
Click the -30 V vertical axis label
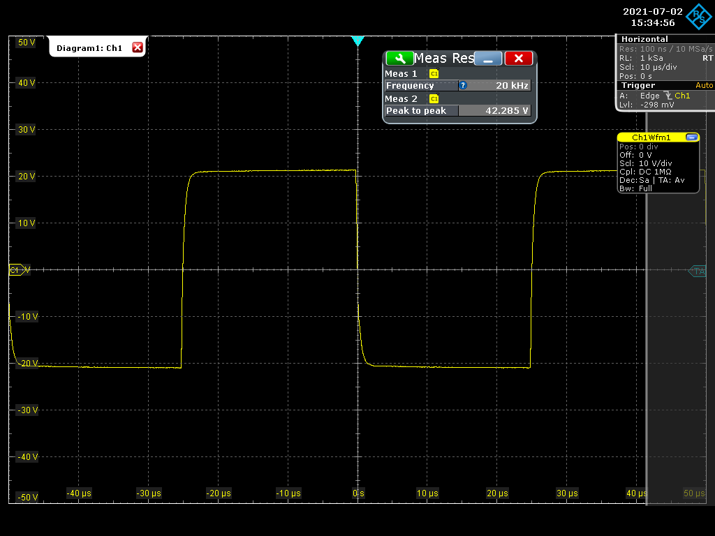(x=27, y=410)
